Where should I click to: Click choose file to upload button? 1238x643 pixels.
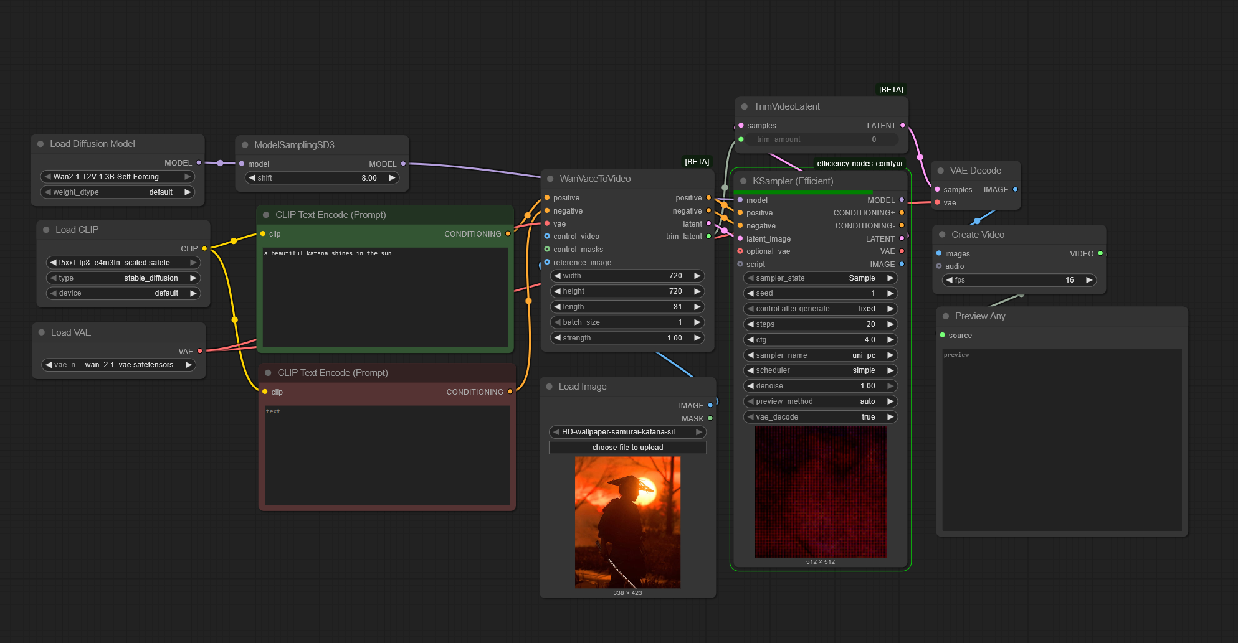click(x=627, y=448)
